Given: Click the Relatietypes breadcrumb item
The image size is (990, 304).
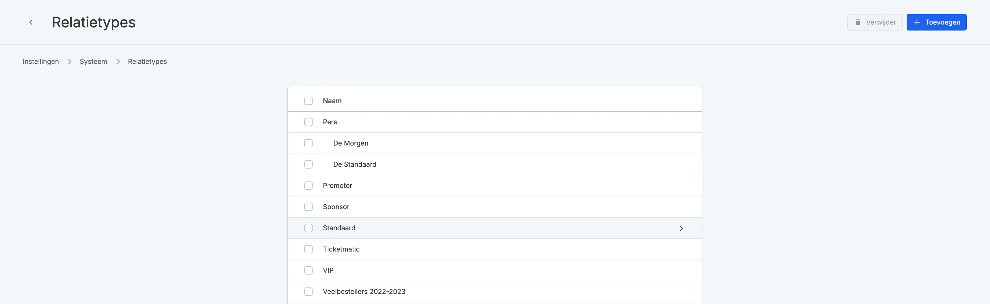Looking at the screenshot, I should point(147,62).
